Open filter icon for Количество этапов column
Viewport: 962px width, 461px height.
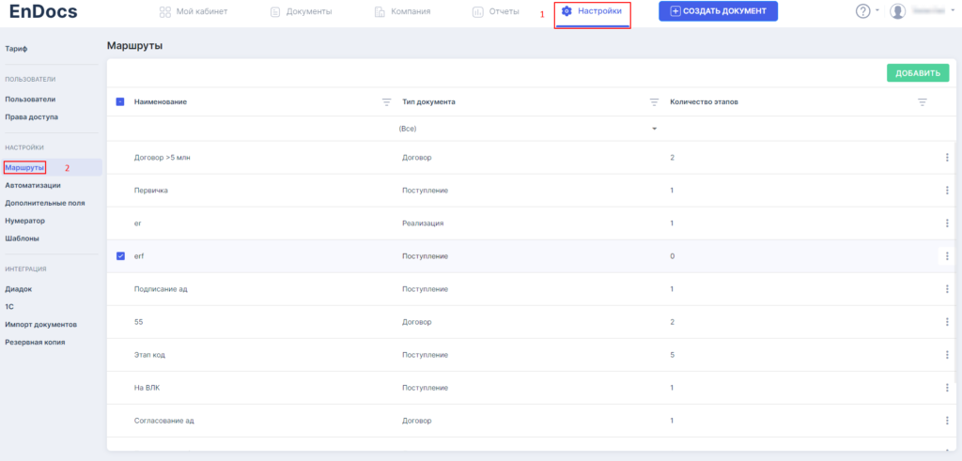[x=923, y=102]
